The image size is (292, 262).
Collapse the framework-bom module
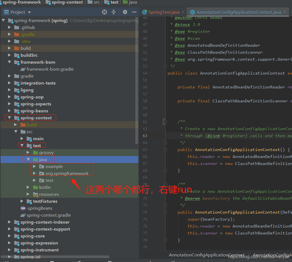point(9,62)
